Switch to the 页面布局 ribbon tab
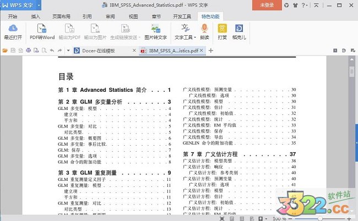This screenshot has height=221, width=358. (x=61, y=16)
